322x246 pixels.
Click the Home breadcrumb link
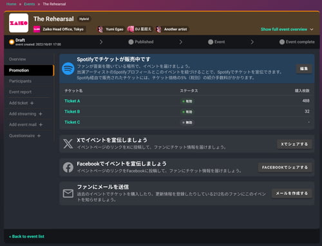pos(11,4)
